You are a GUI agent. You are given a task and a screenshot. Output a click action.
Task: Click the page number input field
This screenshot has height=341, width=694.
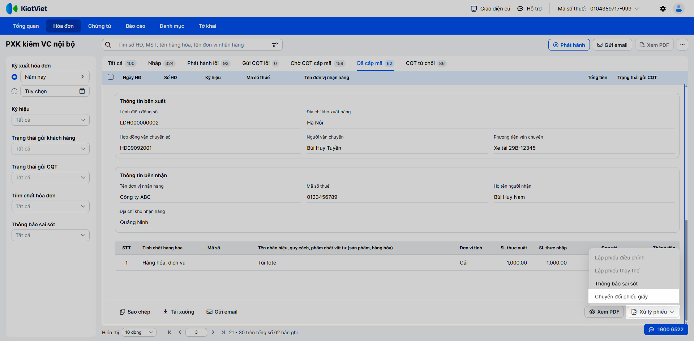[x=196, y=332]
